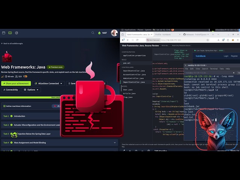The height and width of the screenshot is (180, 240).
Task: Expand Task 3 Injection Below Spring Data Layer
Action: point(31,134)
